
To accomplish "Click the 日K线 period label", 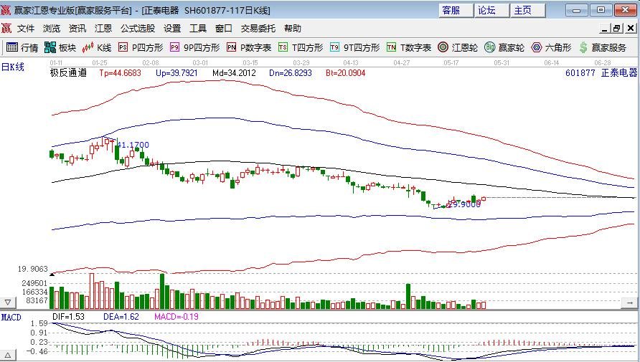I will (13, 67).
